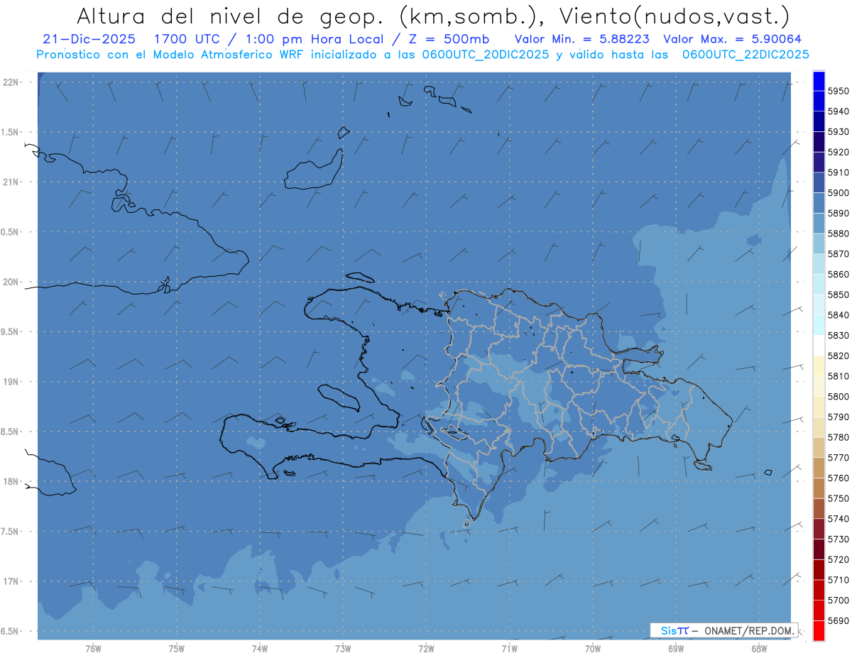Viewport: 852px width, 658px height.
Task: Click the '71W' longitude label
Action: (x=509, y=648)
